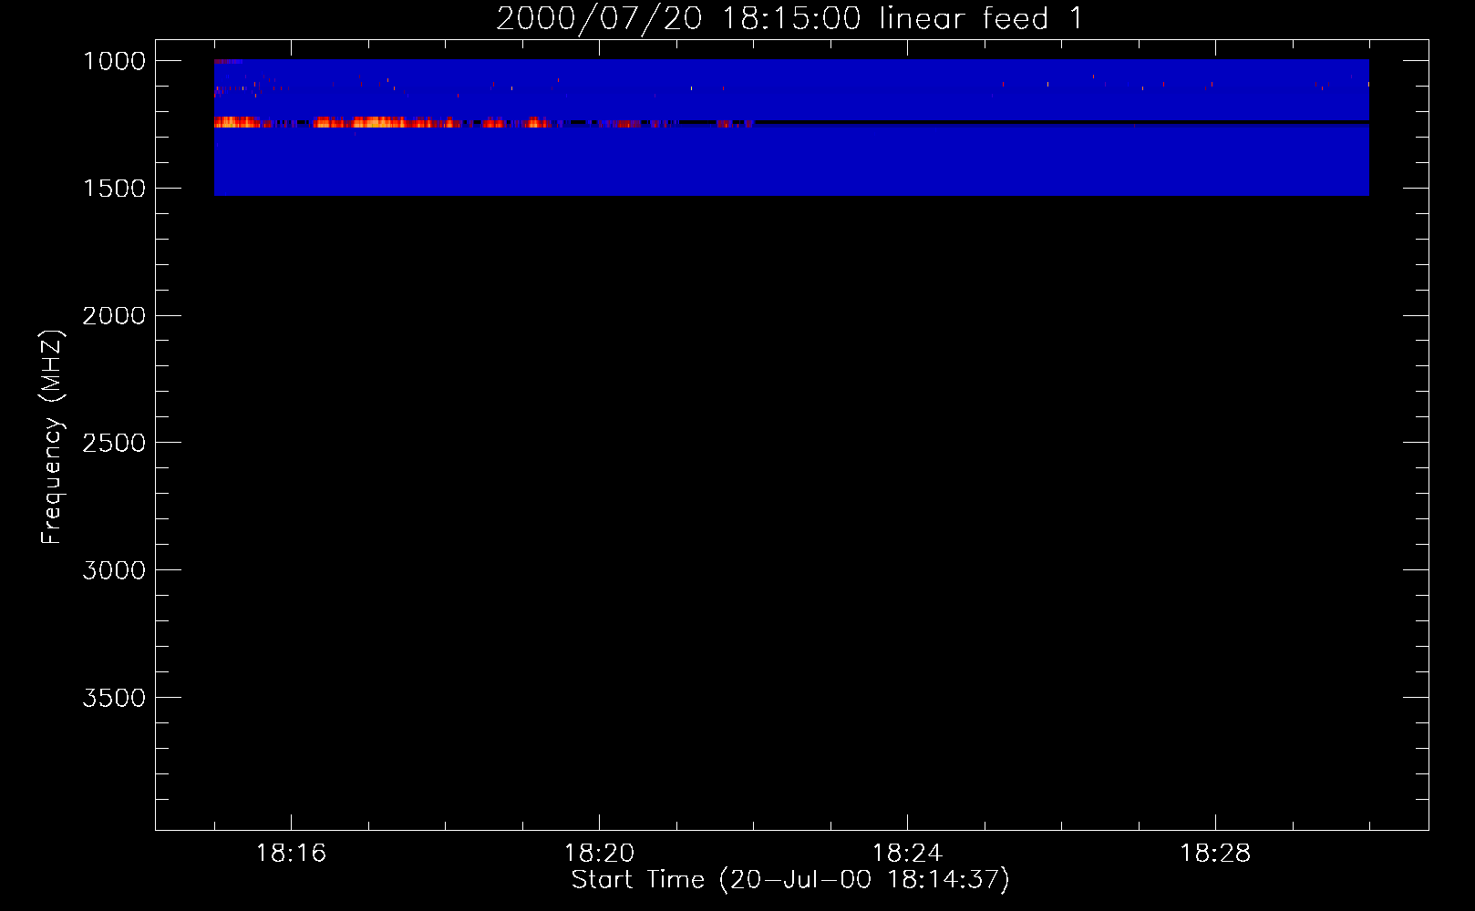Image resolution: width=1475 pixels, height=911 pixels.
Task: Click the plot title '2000/07/20 18:15:00 linear feed 1'
Action: coord(789,18)
